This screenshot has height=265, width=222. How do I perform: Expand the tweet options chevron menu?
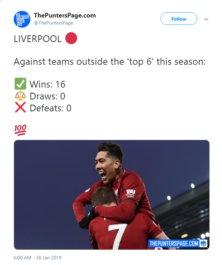206,19
